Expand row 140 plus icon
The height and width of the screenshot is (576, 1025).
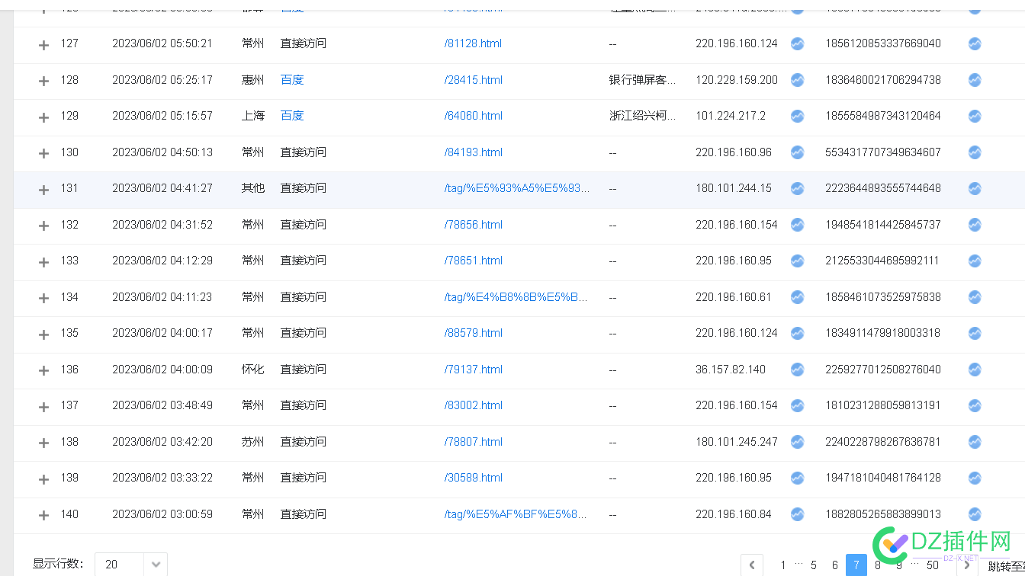point(43,516)
